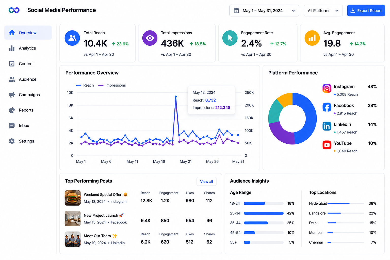Click the Bangalore location bar
Viewport: 390px width, 260px height.
pyautogui.click(x=346, y=213)
